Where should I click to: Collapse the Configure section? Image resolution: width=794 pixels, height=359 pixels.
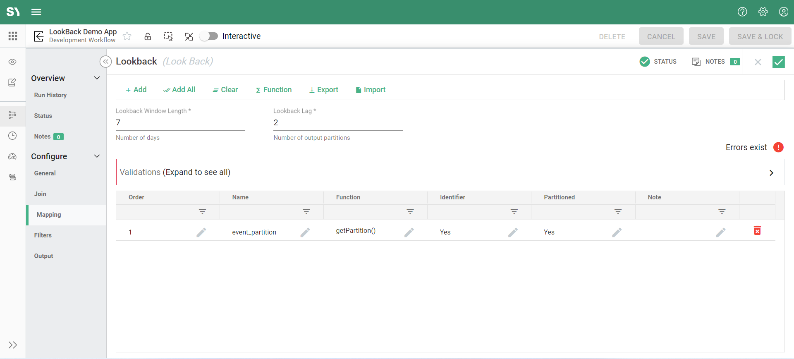click(97, 156)
